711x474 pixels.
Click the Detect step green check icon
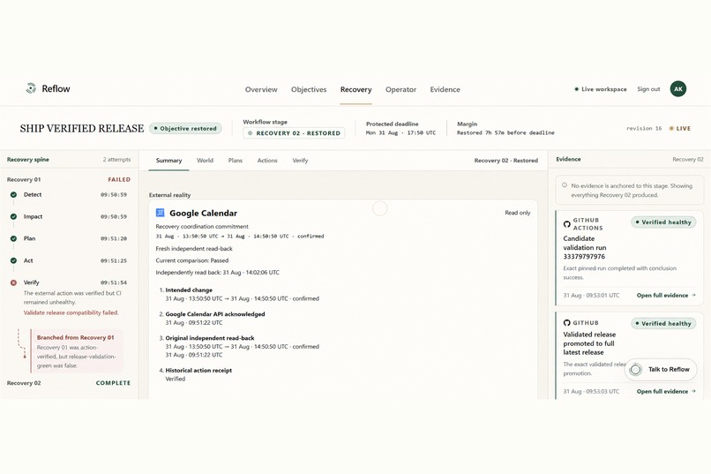(13, 194)
